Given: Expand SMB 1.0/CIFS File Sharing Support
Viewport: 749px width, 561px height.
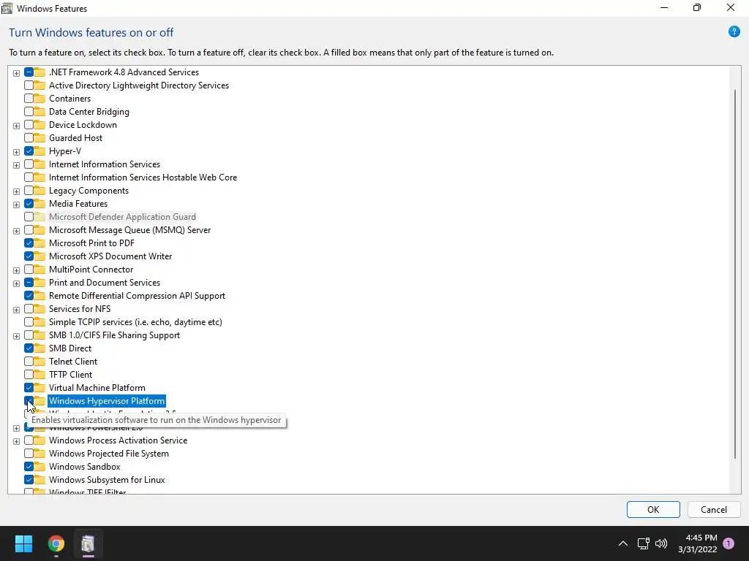Looking at the screenshot, I should click(x=16, y=336).
